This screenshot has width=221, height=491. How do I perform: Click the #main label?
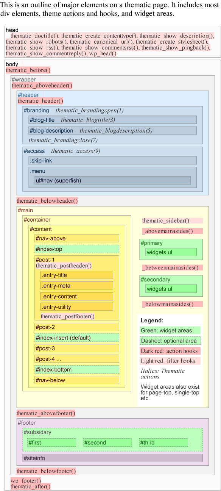pos(25,210)
